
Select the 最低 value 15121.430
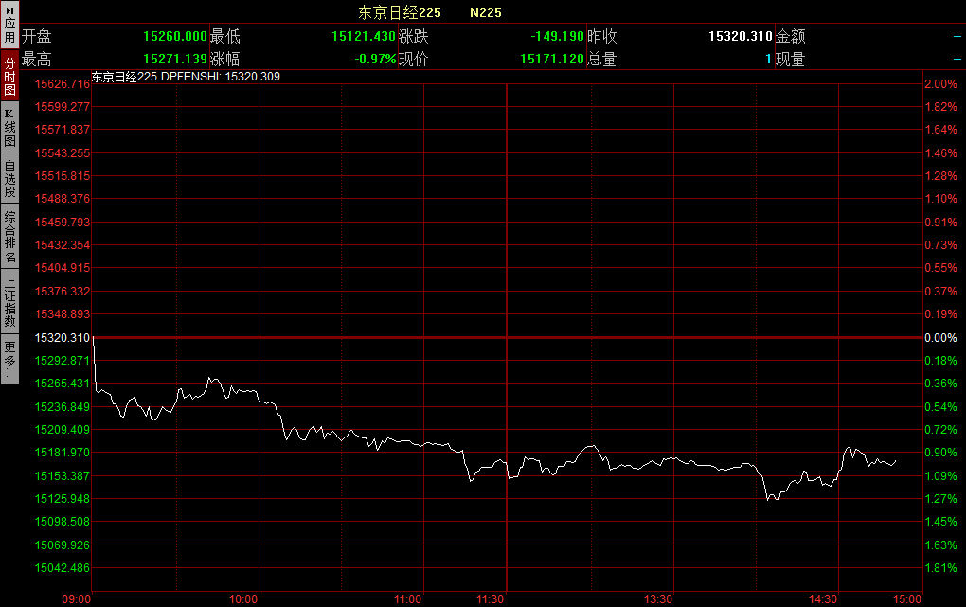coord(363,37)
